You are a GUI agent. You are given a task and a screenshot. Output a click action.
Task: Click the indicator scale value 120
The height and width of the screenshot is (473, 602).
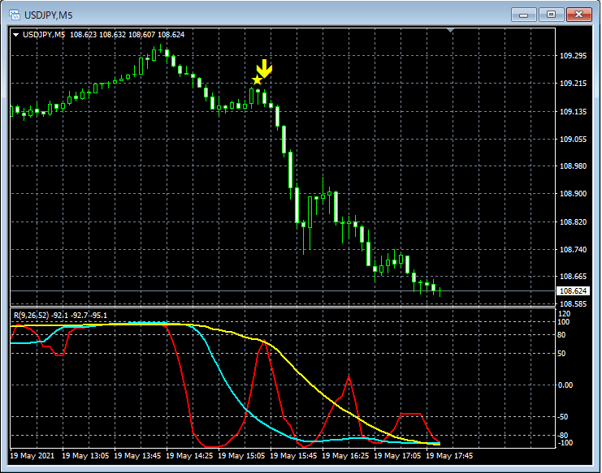(564, 314)
